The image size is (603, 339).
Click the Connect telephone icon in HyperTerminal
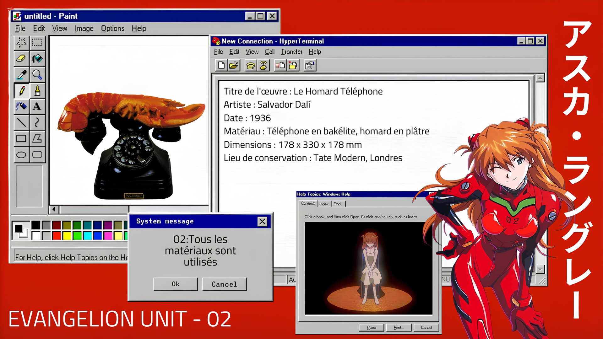point(251,65)
